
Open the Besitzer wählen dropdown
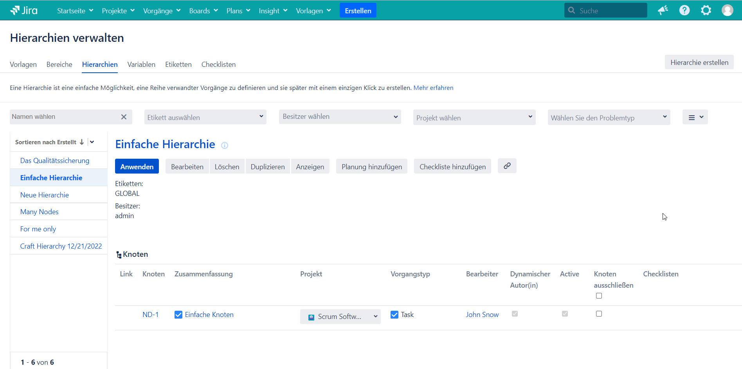pyautogui.click(x=340, y=117)
